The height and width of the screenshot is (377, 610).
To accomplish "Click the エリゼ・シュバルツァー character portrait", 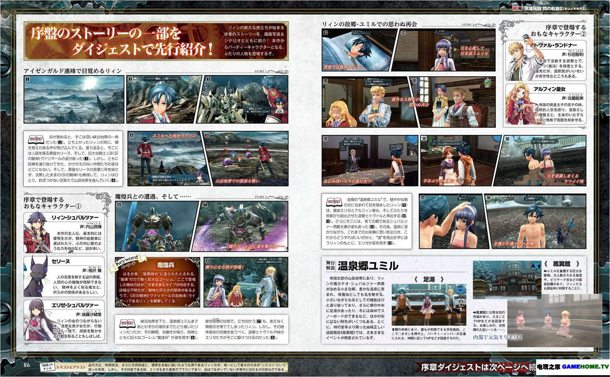I will tap(37, 320).
